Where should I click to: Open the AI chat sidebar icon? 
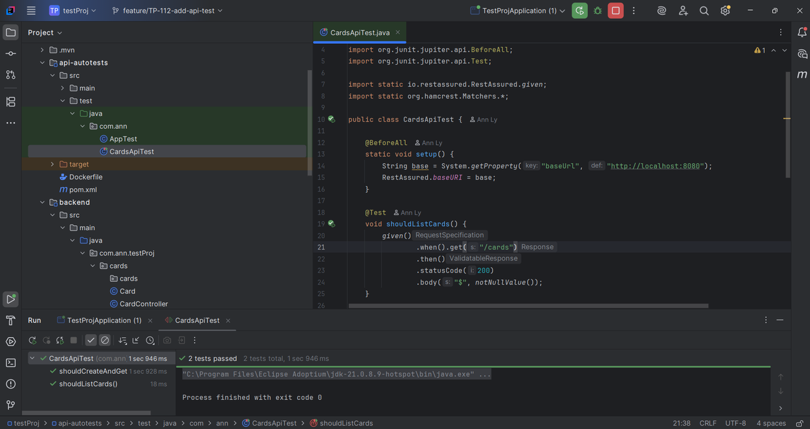(x=802, y=53)
